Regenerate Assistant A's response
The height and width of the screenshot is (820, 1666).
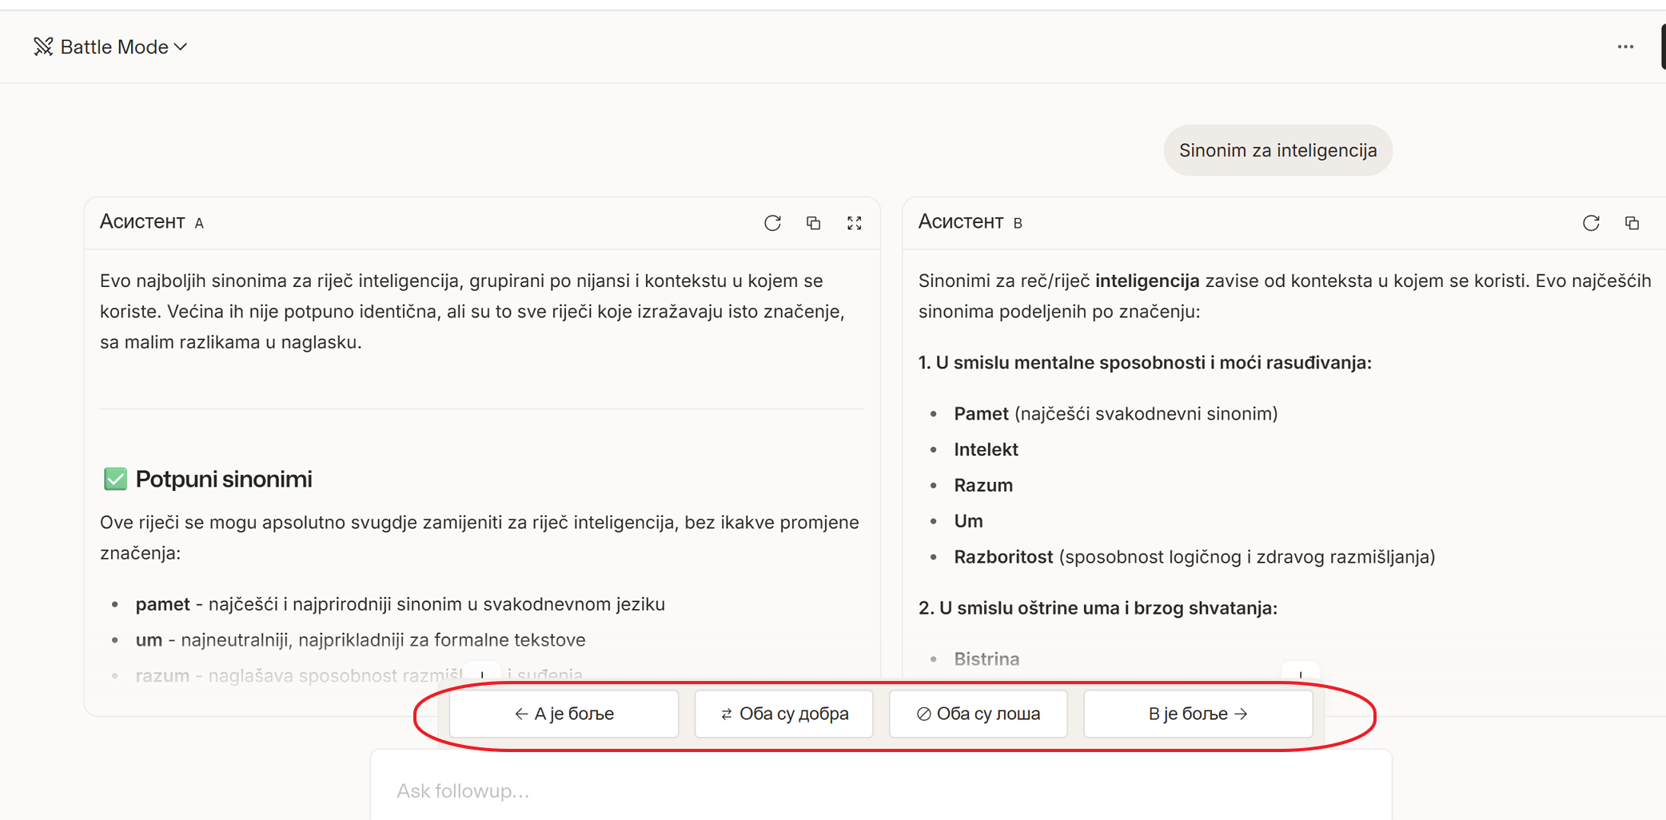click(x=772, y=223)
